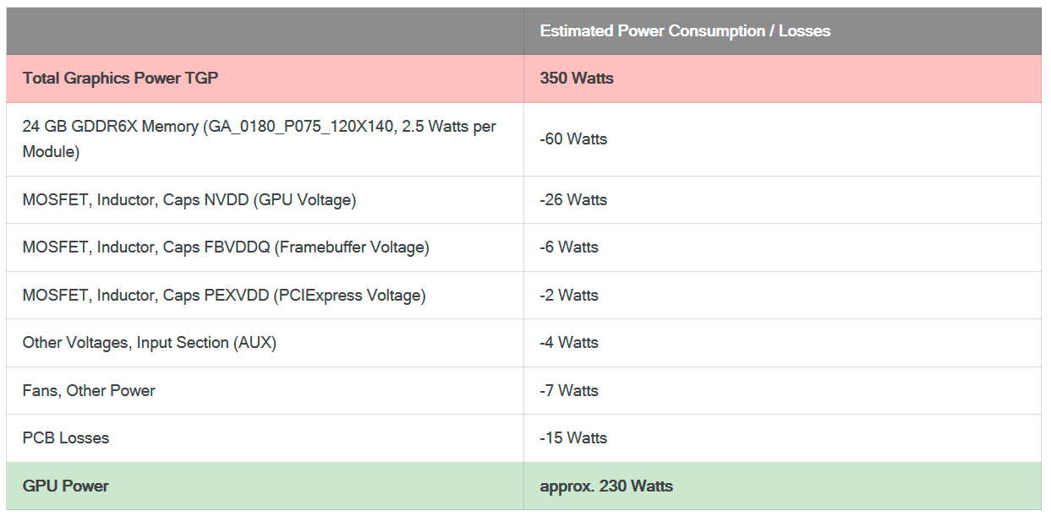Click the '350 Watts' value cell
Viewport: 1051px width, 516px height.
point(577,79)
